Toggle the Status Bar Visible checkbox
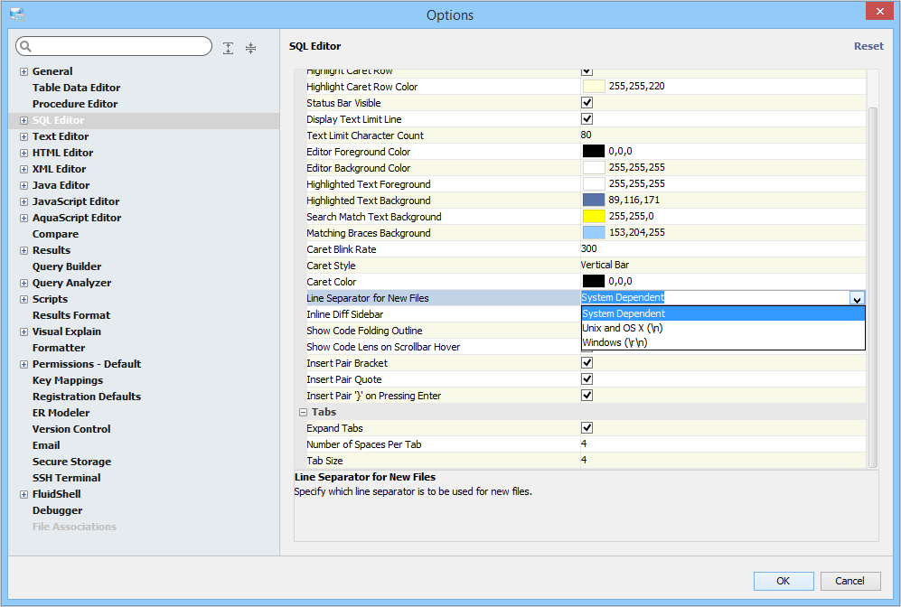 587,103
